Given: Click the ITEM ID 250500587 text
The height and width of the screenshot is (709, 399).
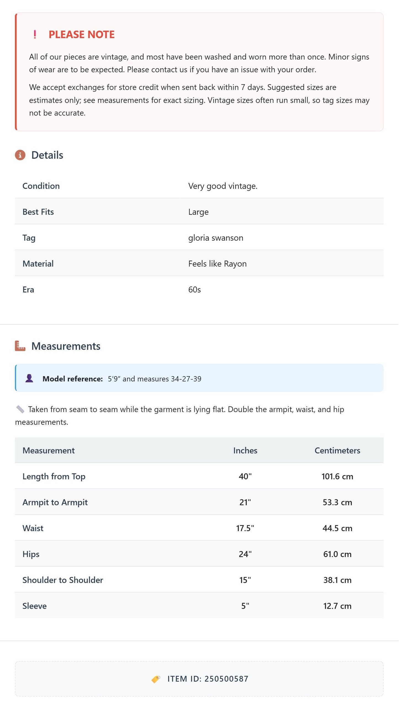Looking at the screenshot, I should (208, 679).
